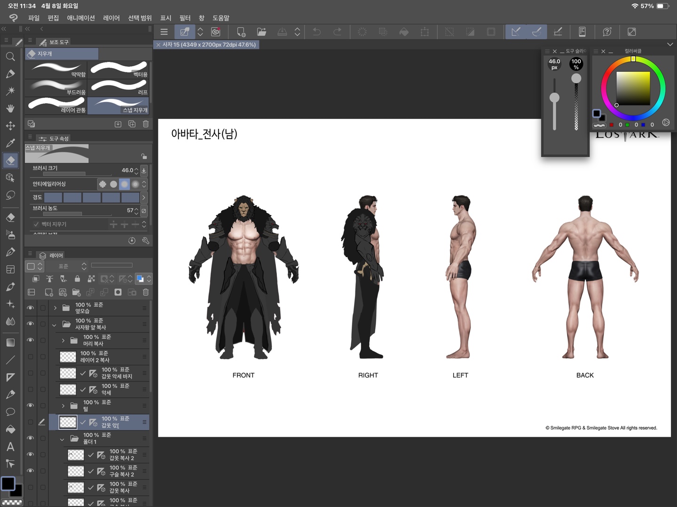The width and height of the screenshot is (677, 507).
Task: Select the Gradient tool
Action: [10, 342]
